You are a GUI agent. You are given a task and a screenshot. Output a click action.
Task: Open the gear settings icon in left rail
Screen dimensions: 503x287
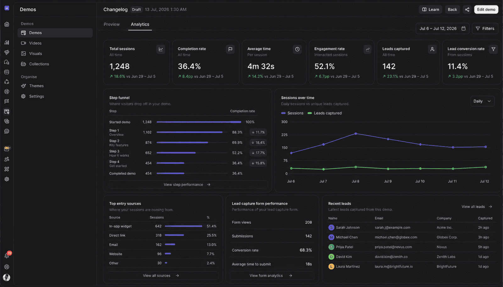pyautogui.click(x=7, y=179)
